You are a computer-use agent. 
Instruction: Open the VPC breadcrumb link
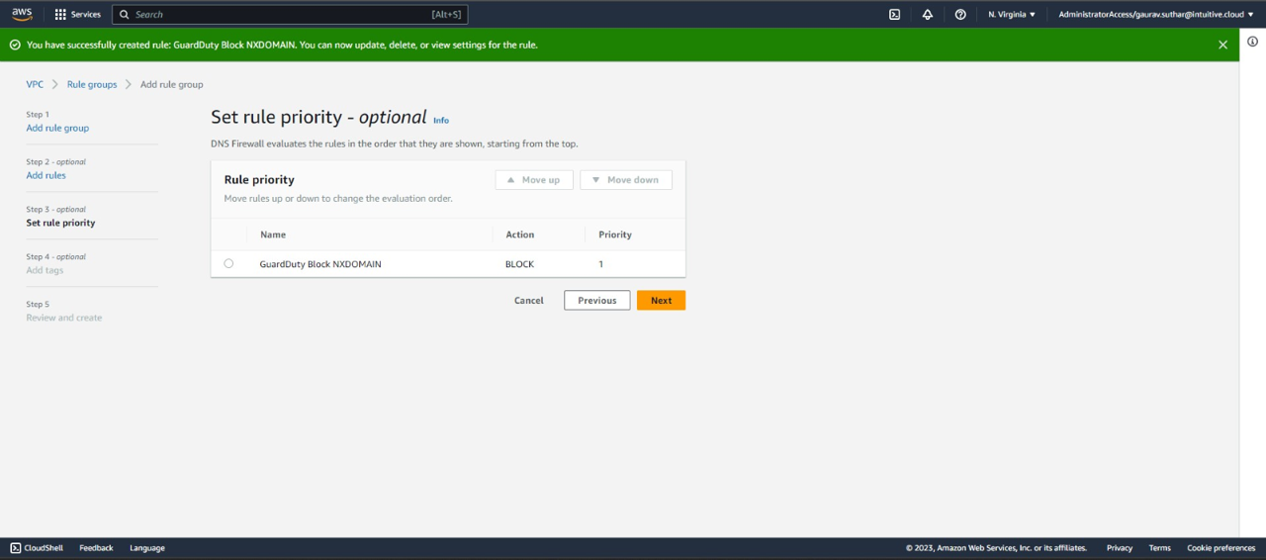tap(35, 85)
